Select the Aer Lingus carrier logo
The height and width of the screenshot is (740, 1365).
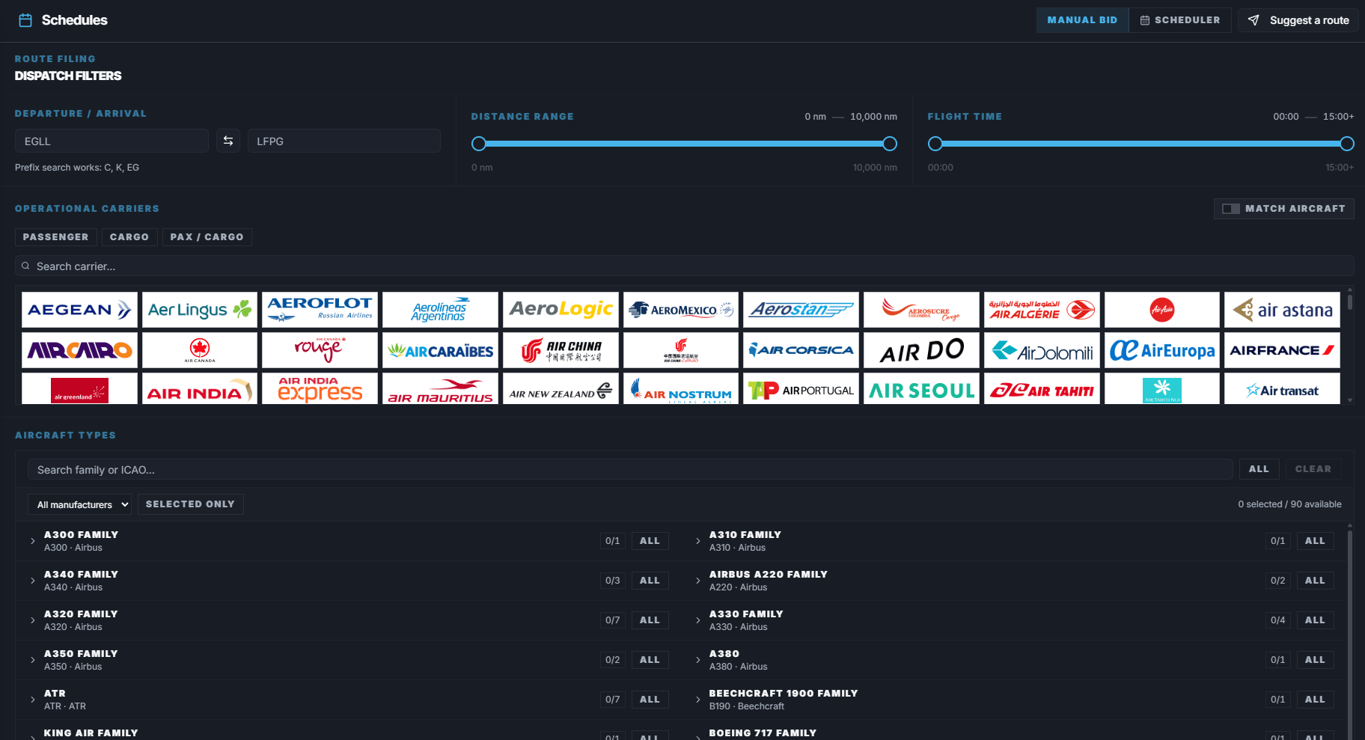click(200, 310)
